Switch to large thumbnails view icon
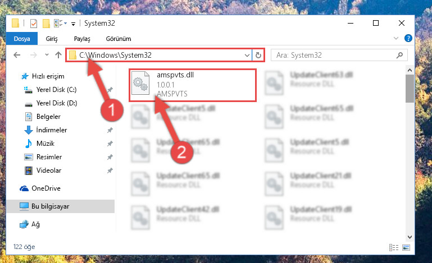Viewport: 432px width, 263px height. [406, 247]
